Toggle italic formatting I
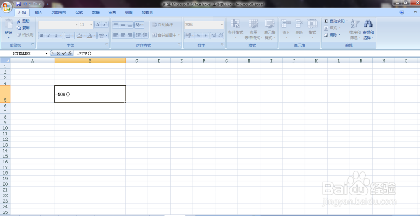 coord(48,35)
